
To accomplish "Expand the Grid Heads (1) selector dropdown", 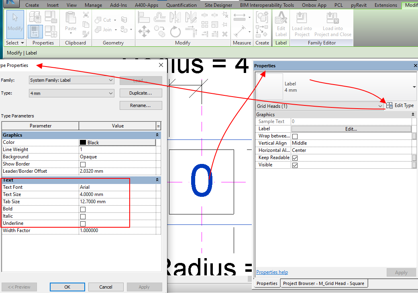I will point(380,106).
